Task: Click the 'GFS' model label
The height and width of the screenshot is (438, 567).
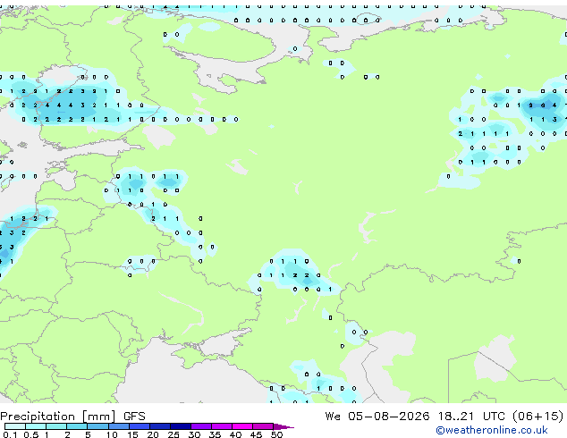Action: point(134,417)
